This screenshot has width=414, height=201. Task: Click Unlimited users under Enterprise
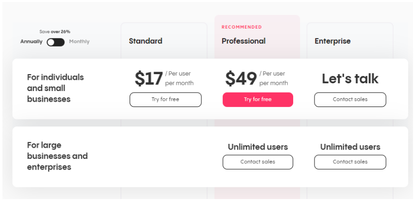(350, 147)
